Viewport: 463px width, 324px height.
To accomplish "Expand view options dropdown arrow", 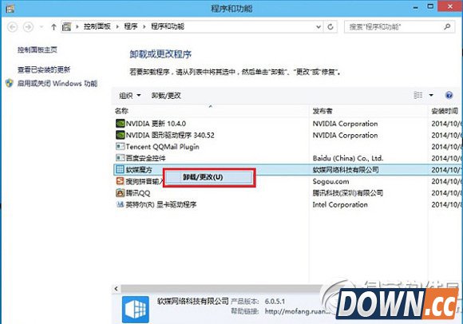I will tap(431, 95).
